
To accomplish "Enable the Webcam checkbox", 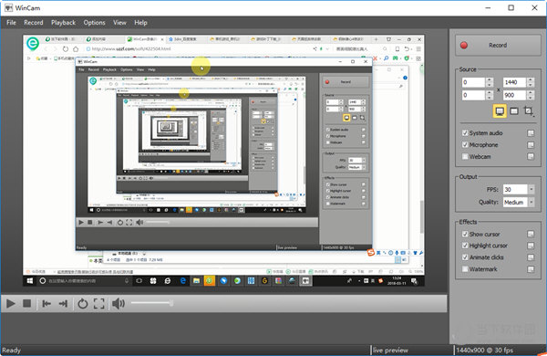I will [x=465, y=156].
